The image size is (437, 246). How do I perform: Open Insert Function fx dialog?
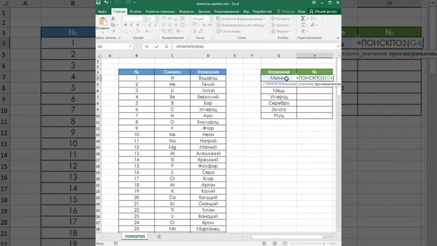(167, 46)
